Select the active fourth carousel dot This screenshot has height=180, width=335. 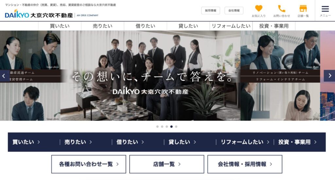(x=171, y=127)
